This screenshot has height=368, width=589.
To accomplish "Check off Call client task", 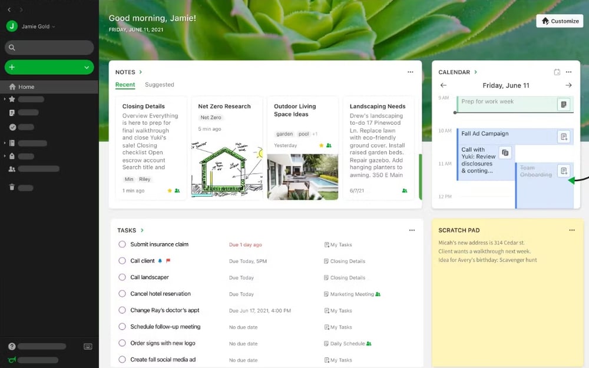I will pyautogui.click(x=122, y=261).
